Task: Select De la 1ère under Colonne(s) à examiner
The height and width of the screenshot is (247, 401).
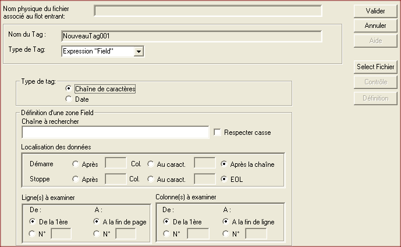Action: [167, 221]
